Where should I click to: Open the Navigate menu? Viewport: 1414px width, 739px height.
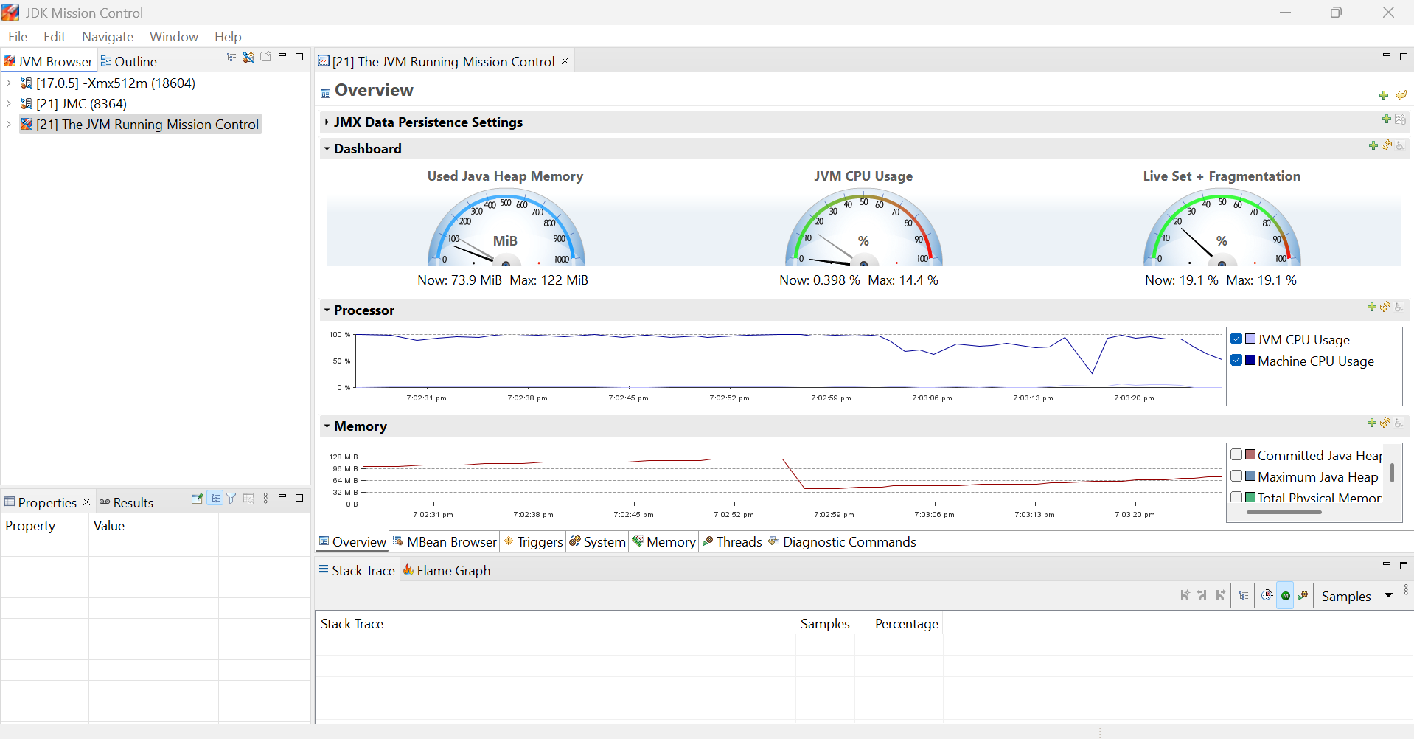click(108, 37)
